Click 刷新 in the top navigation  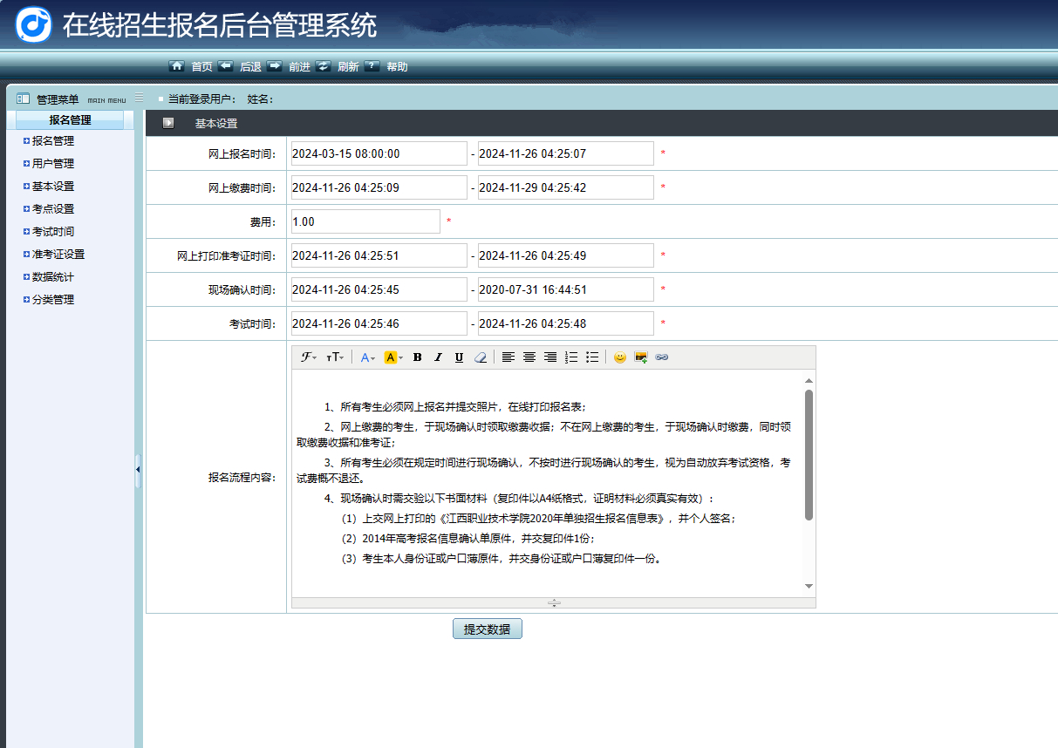pyautogui.click(x=348, y=67)
